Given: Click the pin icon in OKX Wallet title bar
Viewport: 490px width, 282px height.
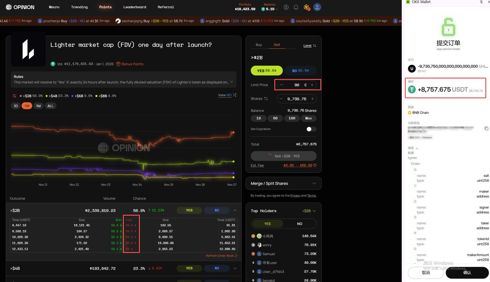Looking at the screenshot, I should coord(481,2).
